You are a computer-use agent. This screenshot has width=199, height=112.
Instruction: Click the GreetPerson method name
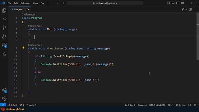point(56,49)
